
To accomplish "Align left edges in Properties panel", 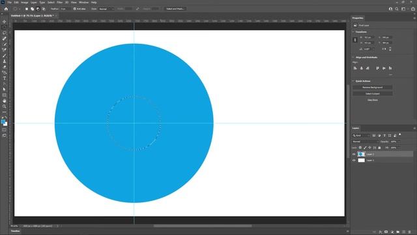I will tap(355, 68).
